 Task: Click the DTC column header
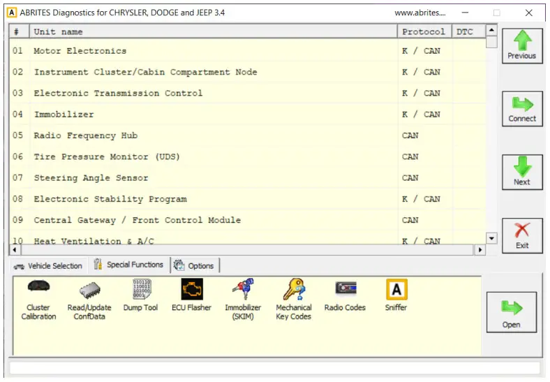click(x=469, y=31)
